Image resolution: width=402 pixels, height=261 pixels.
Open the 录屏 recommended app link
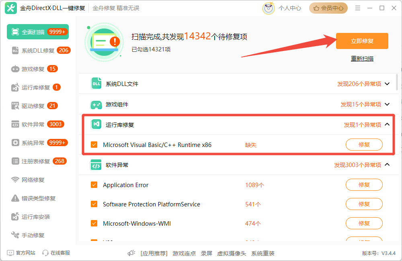pos(206,253)
